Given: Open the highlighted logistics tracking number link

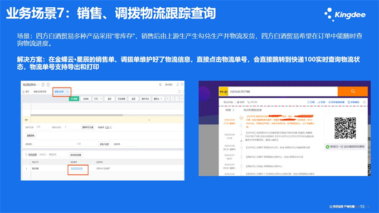Looking at the screenshot, I should tap(77, 168).
